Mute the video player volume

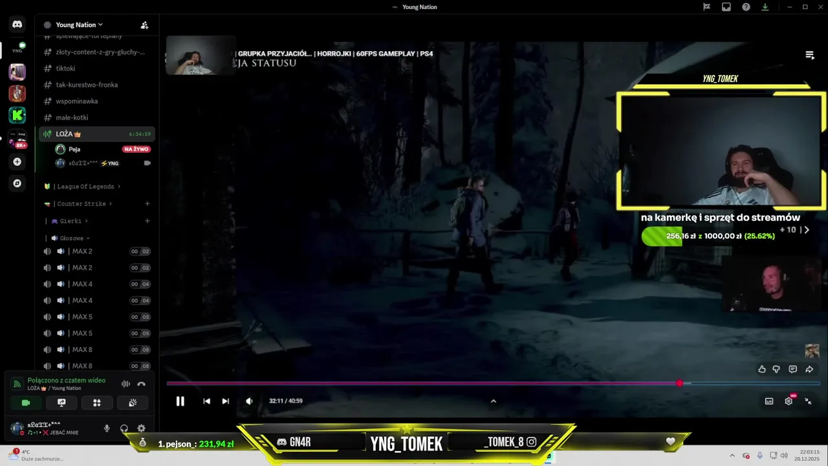click(249, 401)
